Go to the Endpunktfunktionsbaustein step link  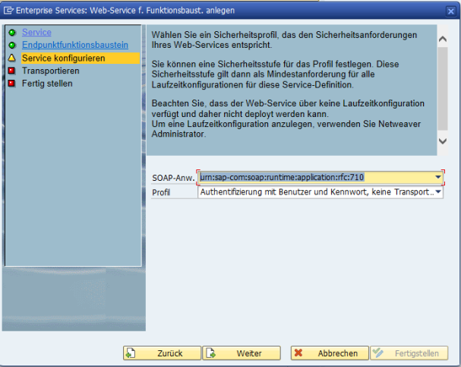click(x=74, y=46)
